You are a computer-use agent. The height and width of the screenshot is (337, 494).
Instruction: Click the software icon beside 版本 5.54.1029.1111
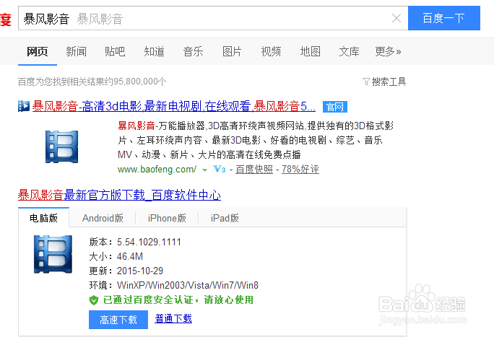pyautogui.click(x=53, y=254)
